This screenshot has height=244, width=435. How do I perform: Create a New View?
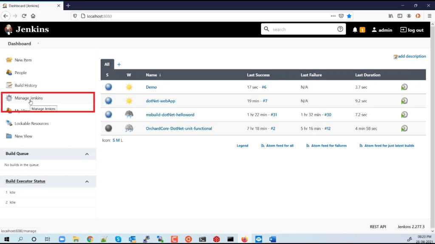tap(23, 136)
